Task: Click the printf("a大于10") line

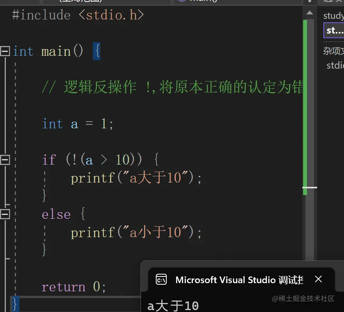Action: (136, 177)
